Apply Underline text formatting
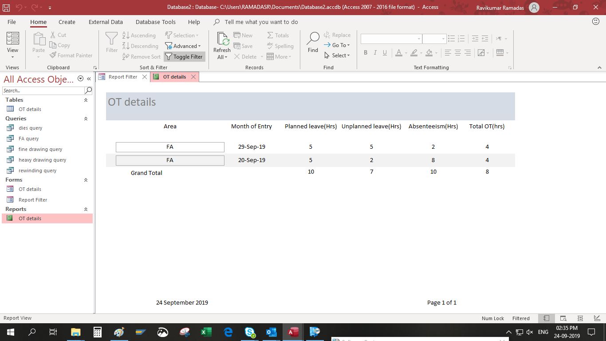Image resolution: width=606 pixels, height=341 pixels. 385,53
